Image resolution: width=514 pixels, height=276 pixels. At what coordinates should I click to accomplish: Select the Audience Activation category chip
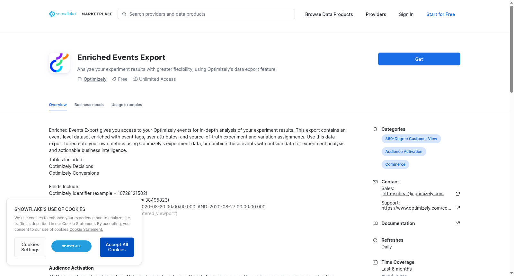[x=404, y=152]
